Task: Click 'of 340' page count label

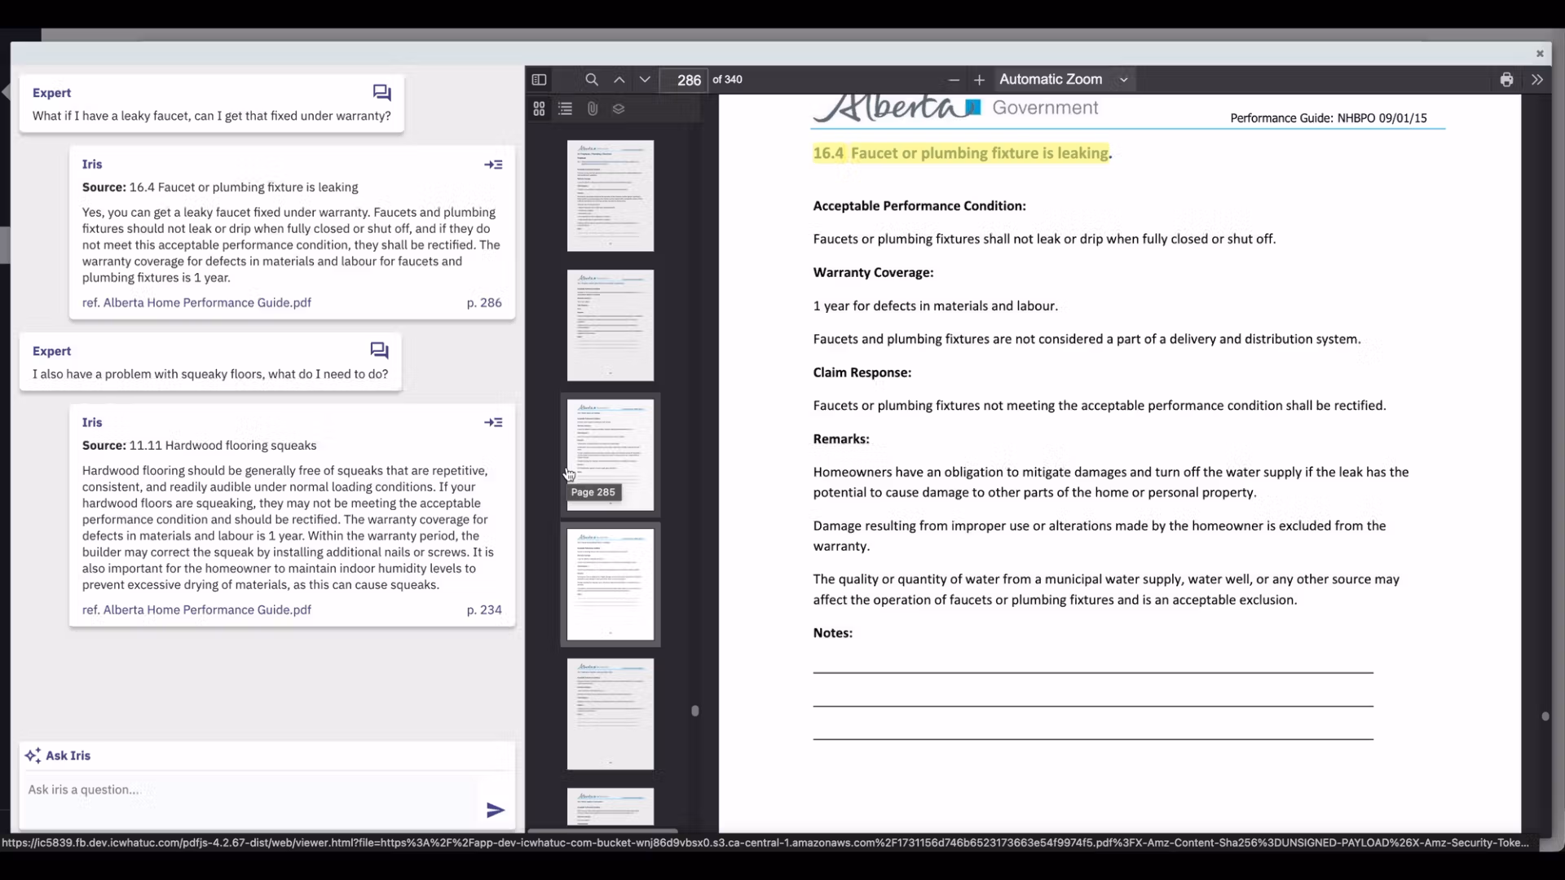Action: click(727, 80)
